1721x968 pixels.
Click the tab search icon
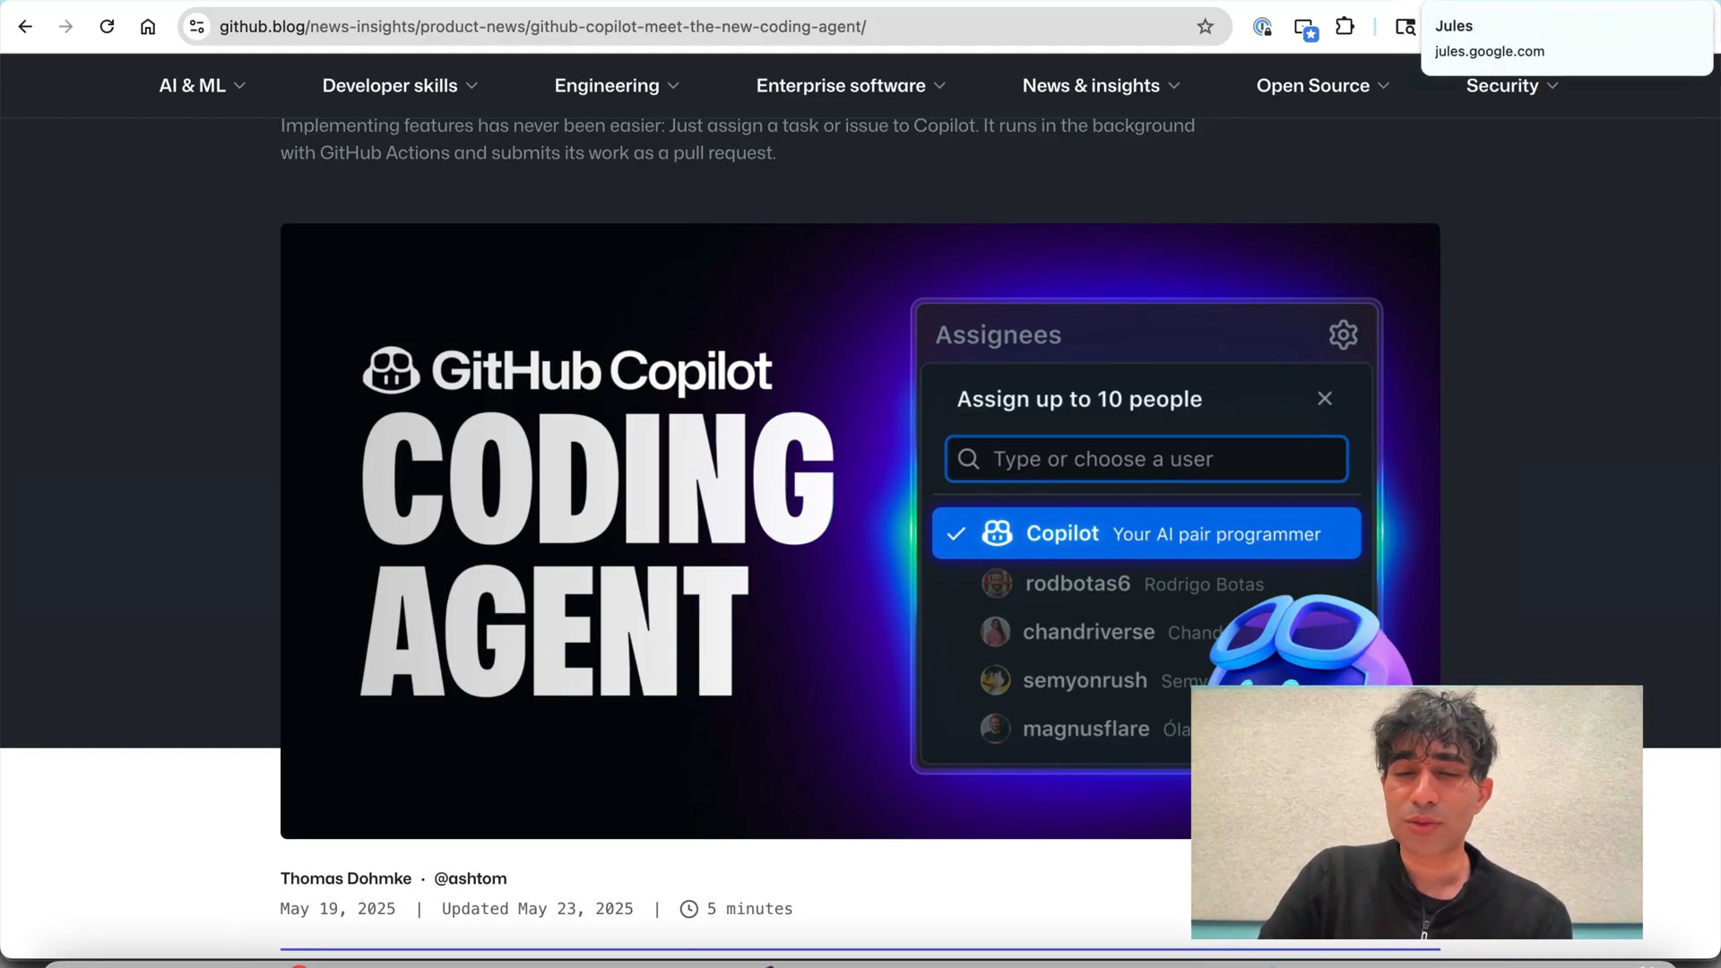point(1405,27)
